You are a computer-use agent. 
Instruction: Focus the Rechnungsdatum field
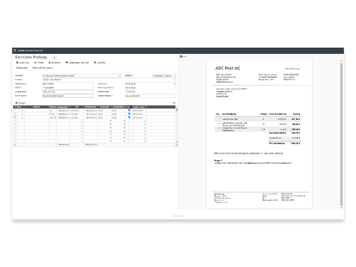[x=150, y=88]
